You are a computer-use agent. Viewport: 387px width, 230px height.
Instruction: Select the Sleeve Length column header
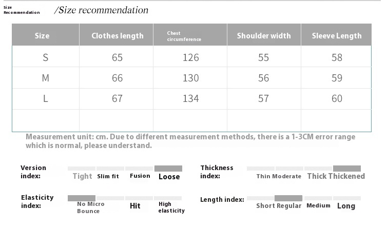336,35
